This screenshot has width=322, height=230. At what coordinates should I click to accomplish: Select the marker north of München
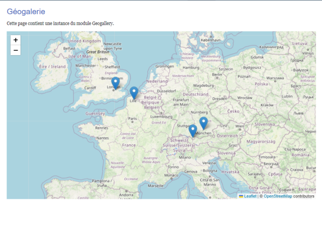coord(203,123)
